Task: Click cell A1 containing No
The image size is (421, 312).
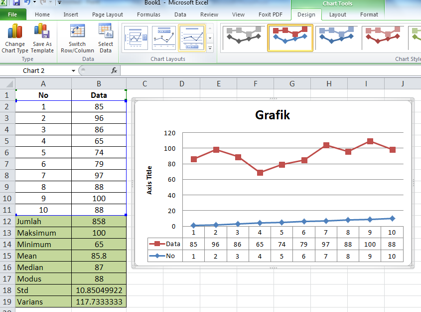Action: [43, 95]
